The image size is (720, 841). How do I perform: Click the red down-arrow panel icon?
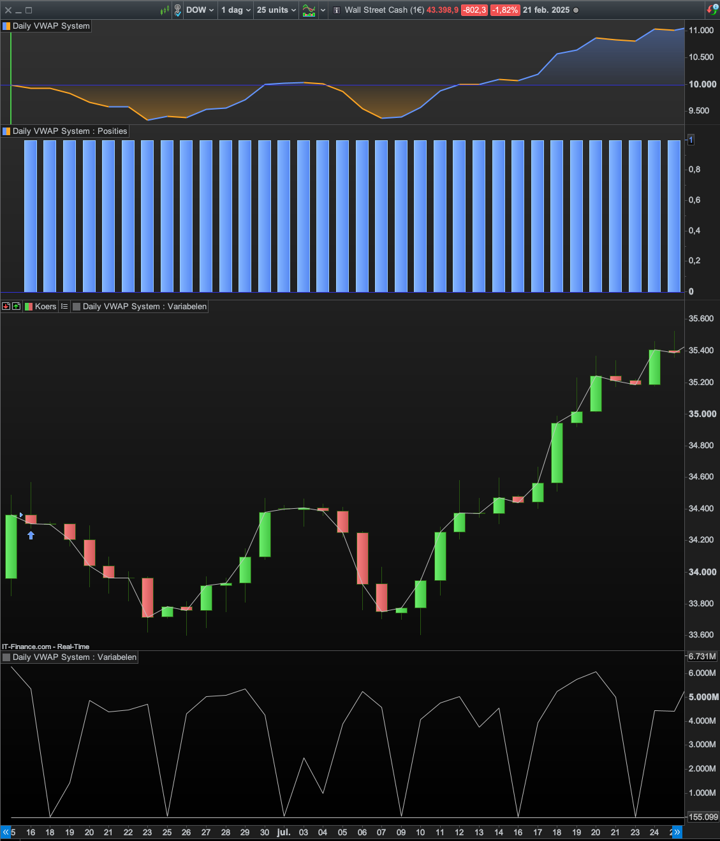click(x=6, y=307)
